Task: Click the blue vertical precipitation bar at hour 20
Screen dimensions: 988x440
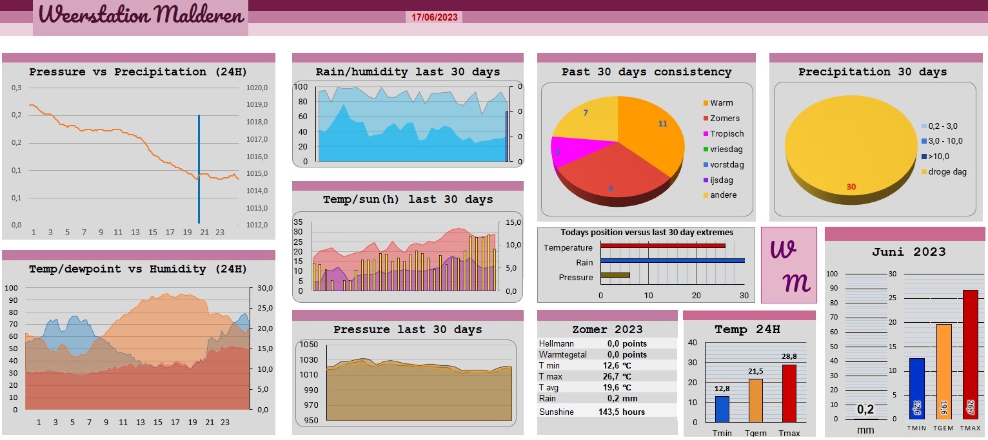Action: pos(199,169)
